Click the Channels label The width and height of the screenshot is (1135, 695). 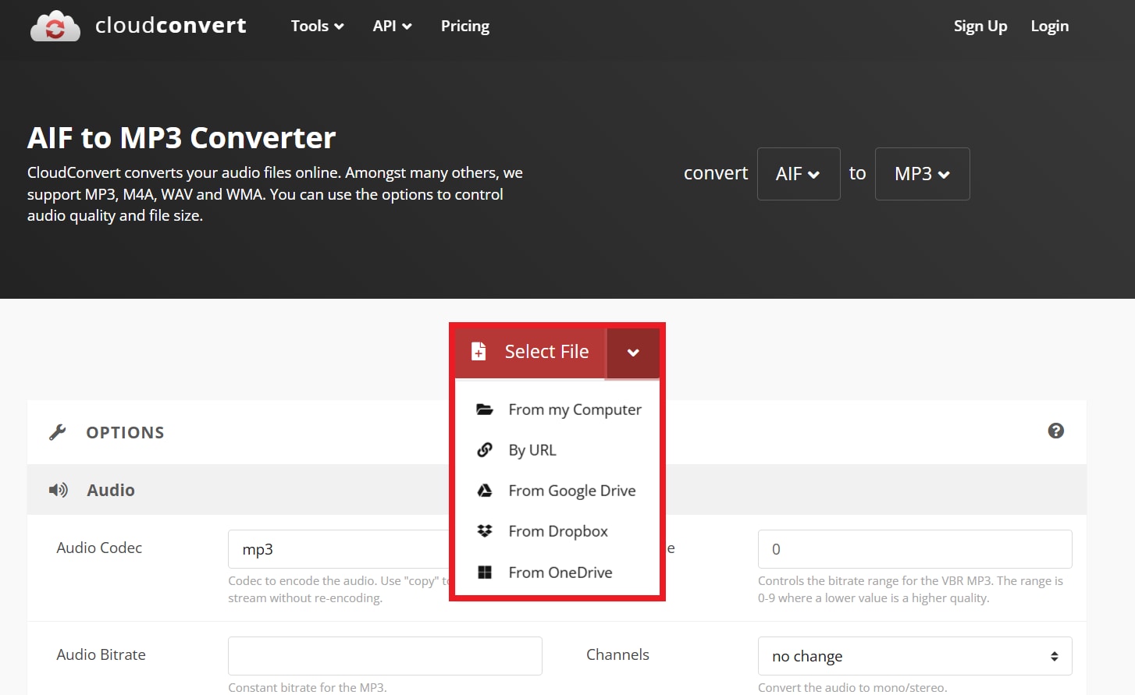[617, 654]
